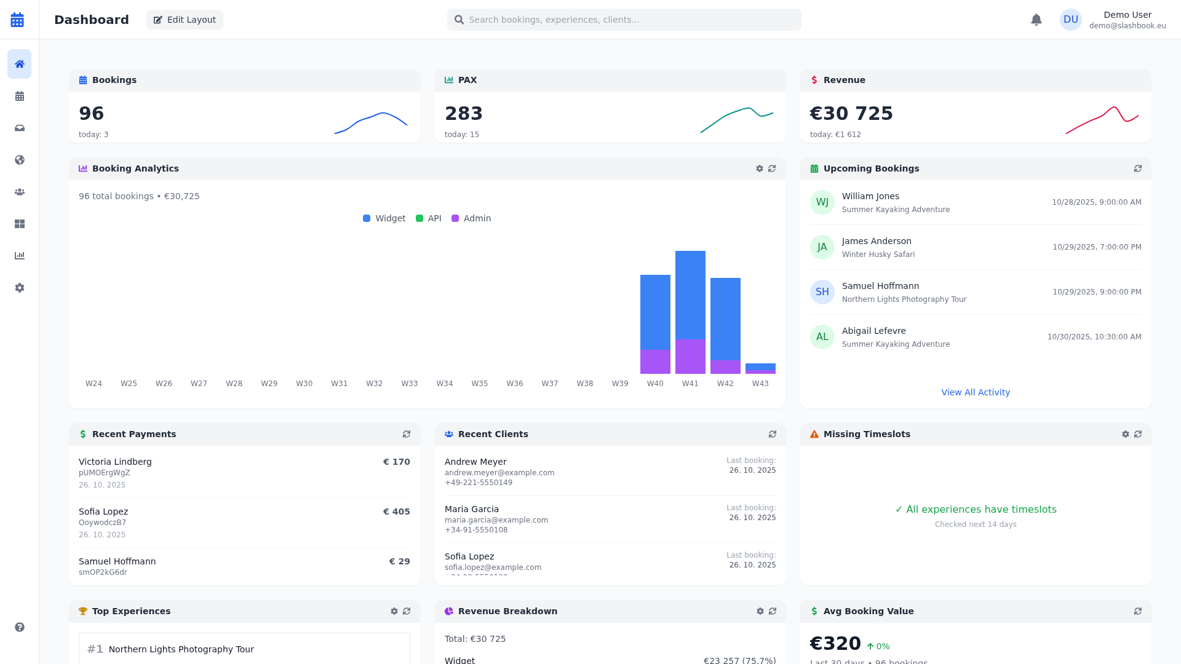
Task: Select the globe icon in the sidebar
Action: point(19,160)
